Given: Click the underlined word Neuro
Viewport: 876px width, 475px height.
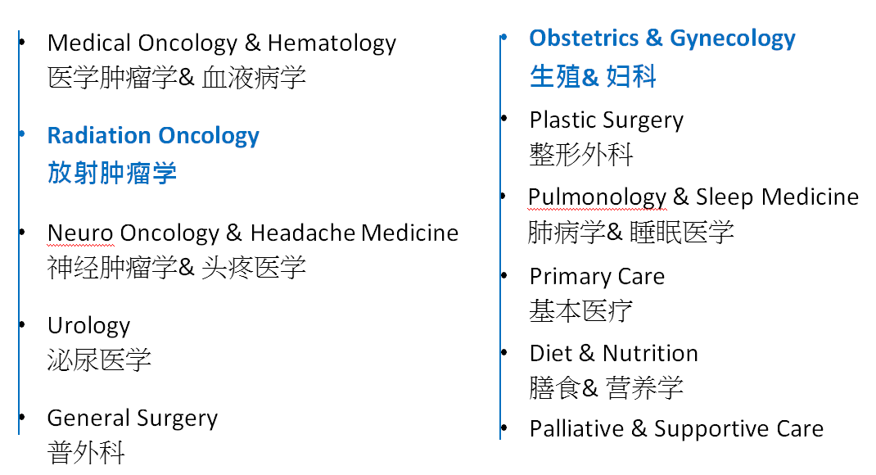Looking at the screenshot, I should coord(81,233).
